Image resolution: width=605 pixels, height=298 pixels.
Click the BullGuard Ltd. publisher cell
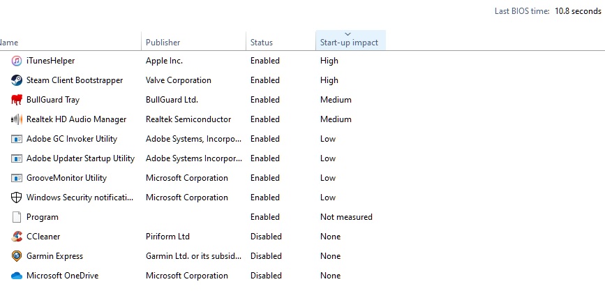(172, 100)
